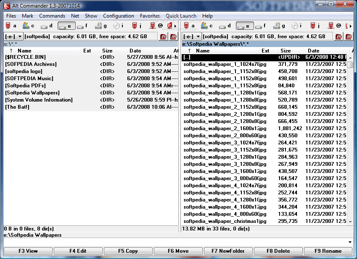This screenshot has width=357, height=259.
Task: Open the Help menu
Action: click(x=207, y=16)
